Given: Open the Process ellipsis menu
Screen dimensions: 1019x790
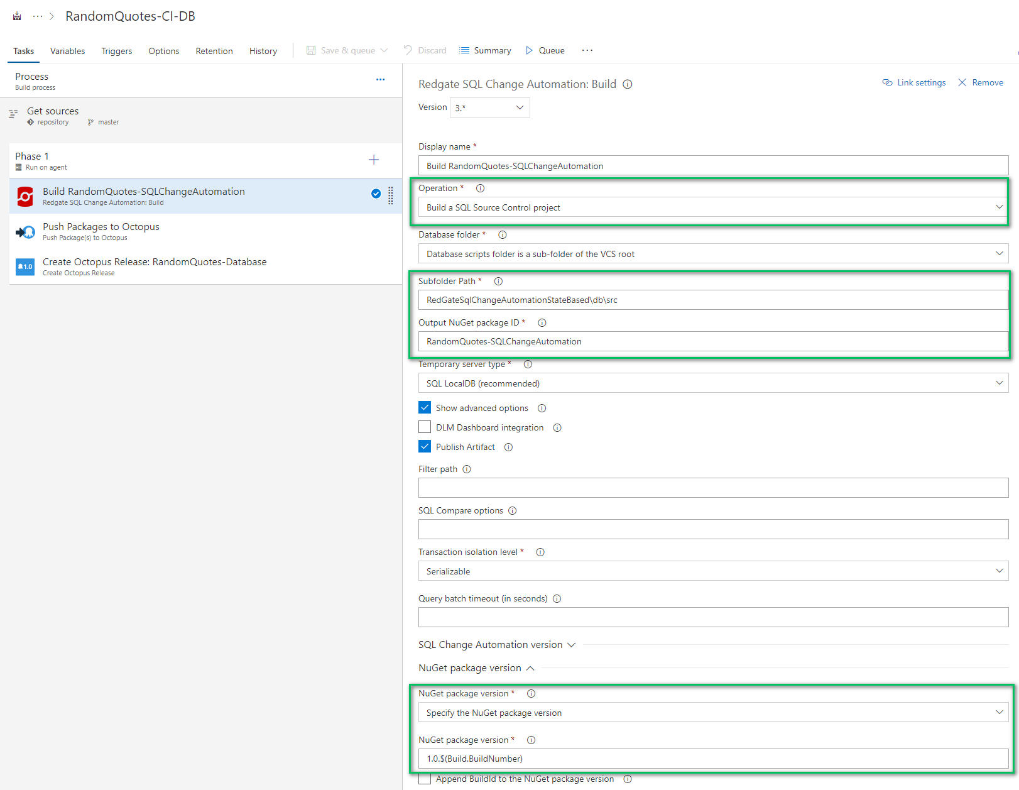Looking at the screenshot, I should (x=380, y=79).
